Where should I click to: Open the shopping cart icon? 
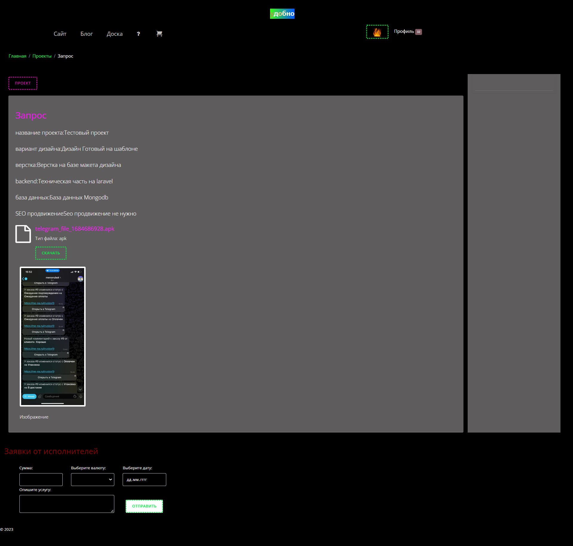coord(159,34)
